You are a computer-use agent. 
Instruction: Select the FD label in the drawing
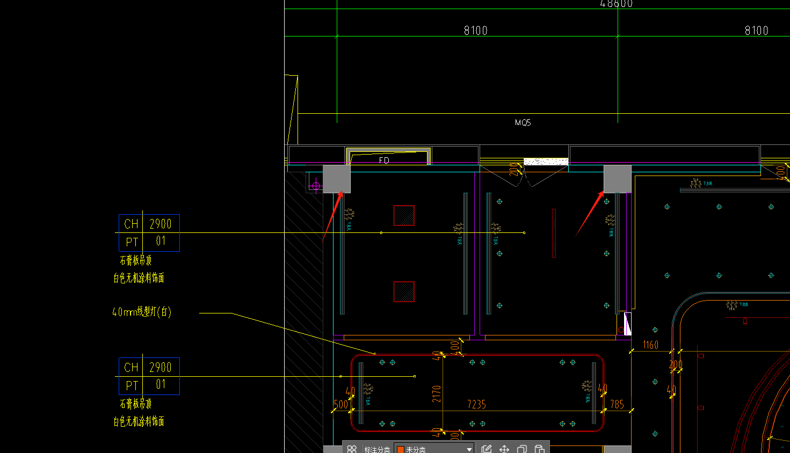[384, 160]
